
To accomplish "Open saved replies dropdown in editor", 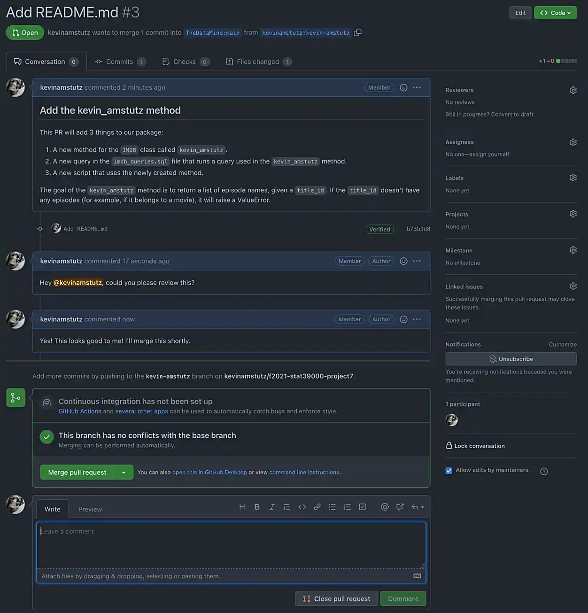I will pos(418,507).
